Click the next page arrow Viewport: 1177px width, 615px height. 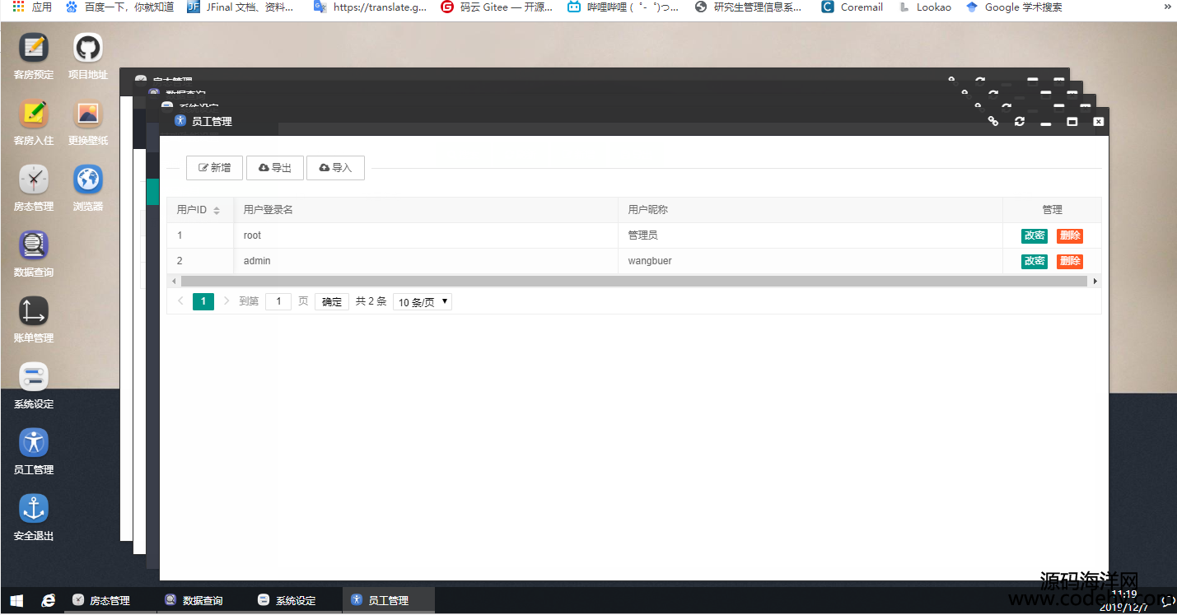coord(227,301)
